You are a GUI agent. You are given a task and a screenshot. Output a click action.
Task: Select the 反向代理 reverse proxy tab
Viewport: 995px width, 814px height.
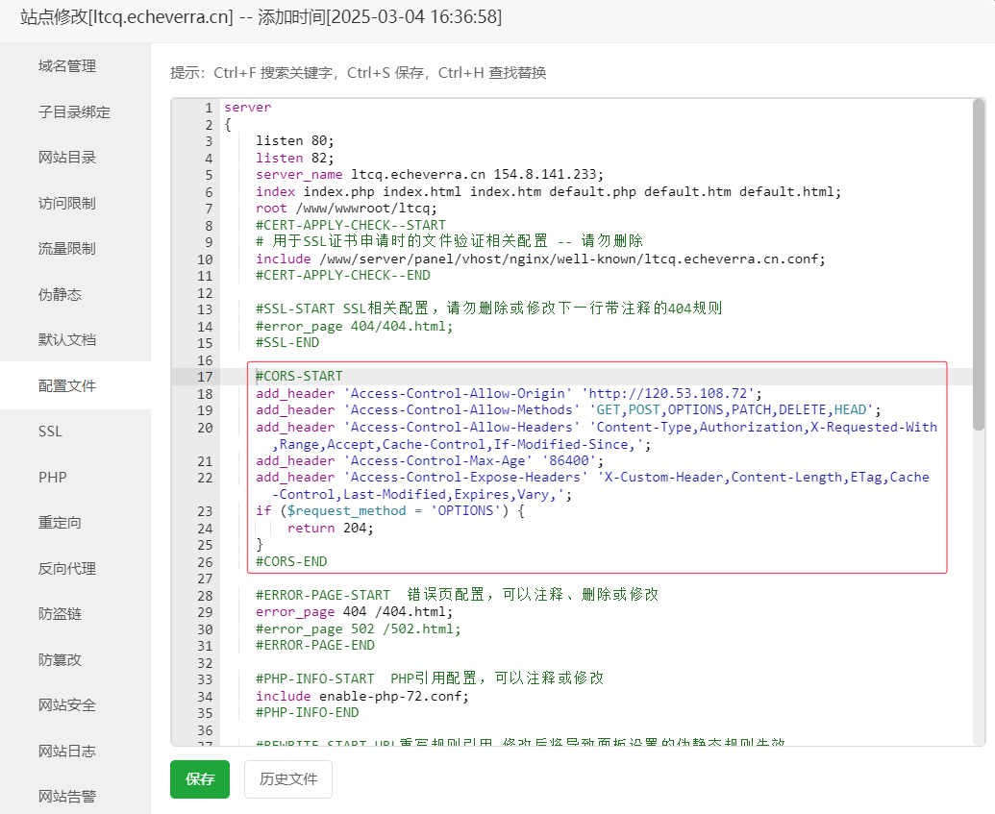67,568
